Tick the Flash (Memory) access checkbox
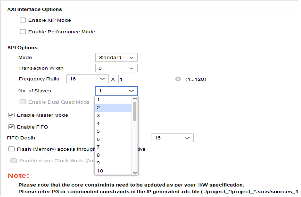301x197 pixels. coord(11,149)
